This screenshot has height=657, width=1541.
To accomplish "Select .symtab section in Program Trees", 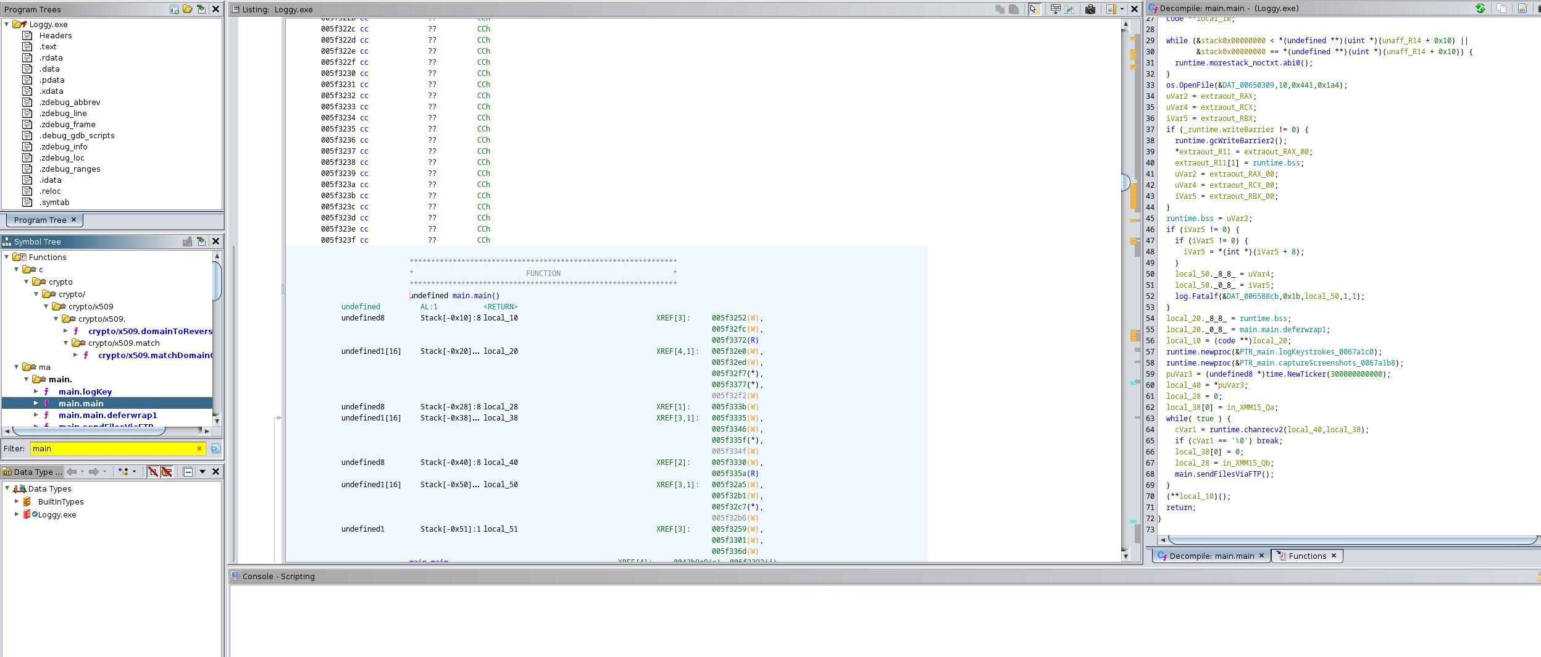I will (x=54, y=202).
